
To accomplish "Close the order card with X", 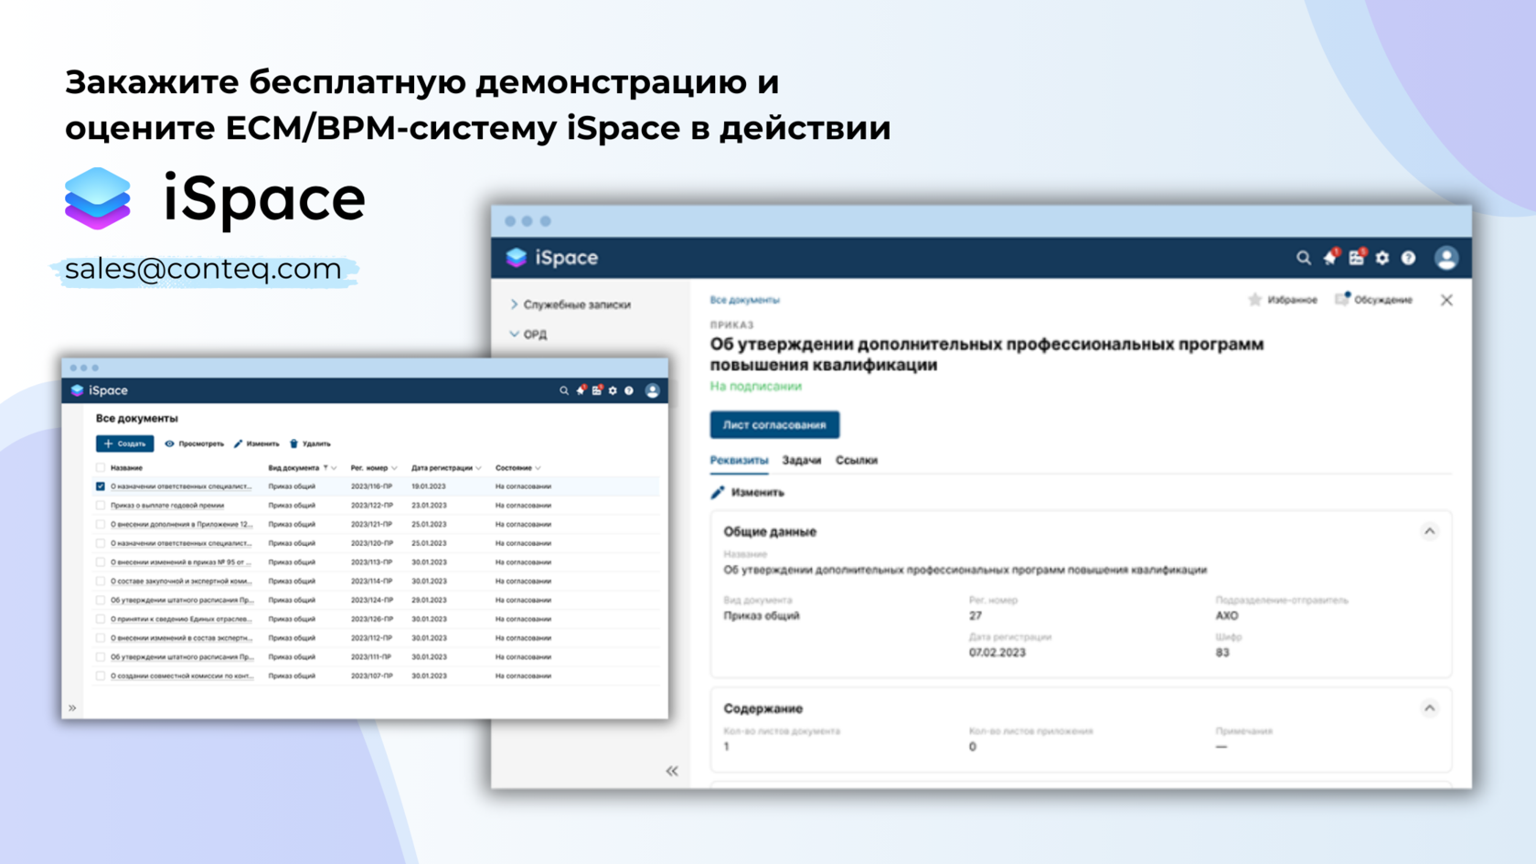I will click(x=1446, y=300).
